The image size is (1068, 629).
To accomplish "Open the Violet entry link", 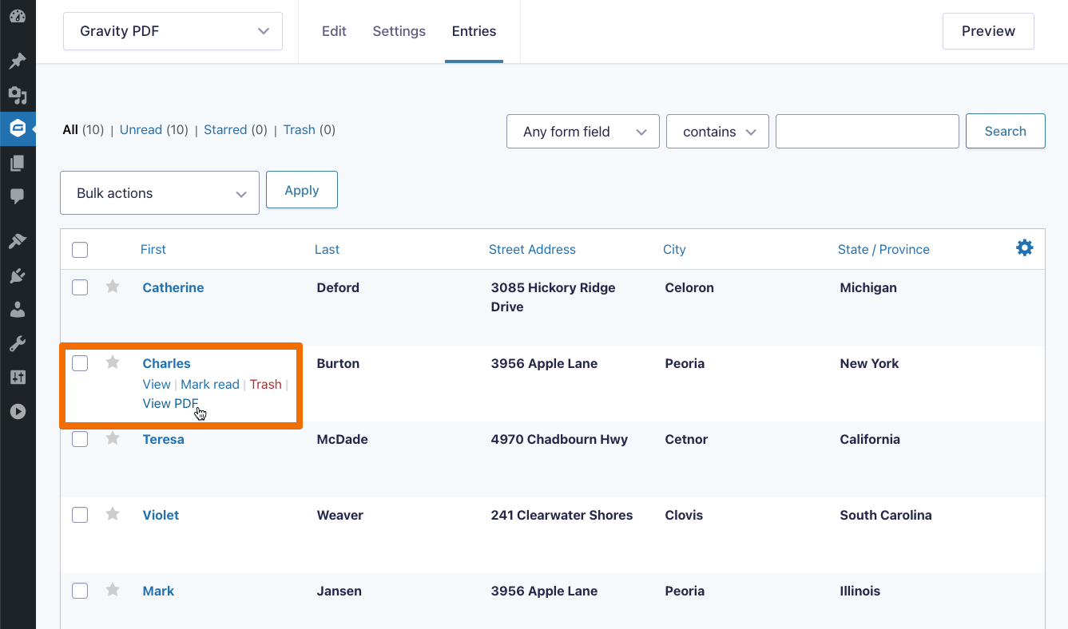I will [161, 515].
